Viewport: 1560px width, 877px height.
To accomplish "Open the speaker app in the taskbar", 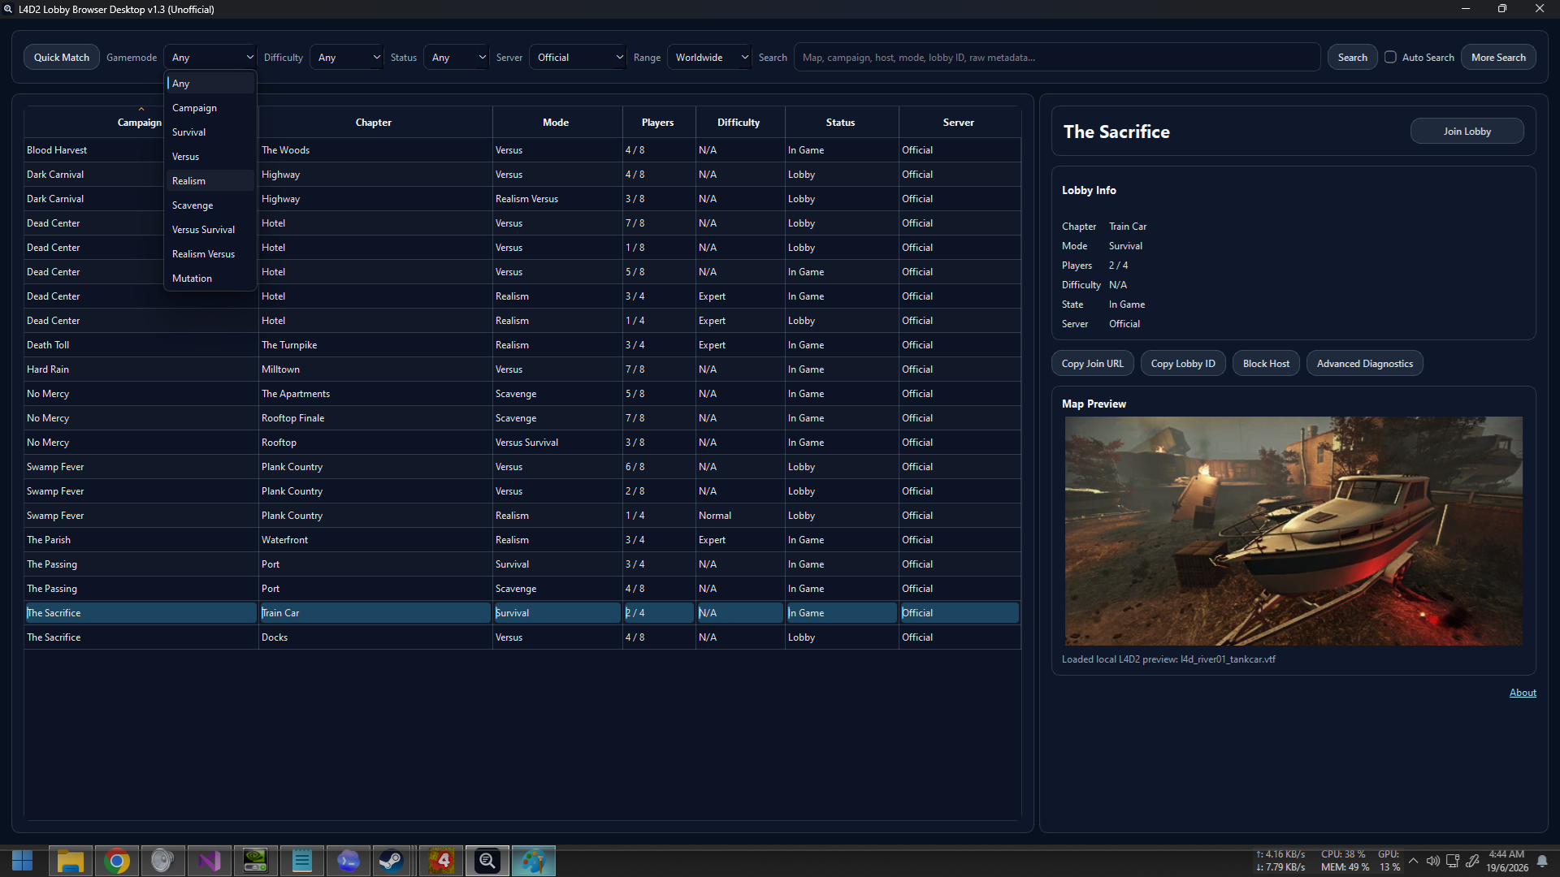I will [162, 861].
